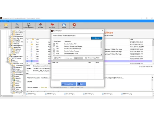Click the Recipient Cache icon in the tree
The image size is (154, 116).
(x=14, y=91)
